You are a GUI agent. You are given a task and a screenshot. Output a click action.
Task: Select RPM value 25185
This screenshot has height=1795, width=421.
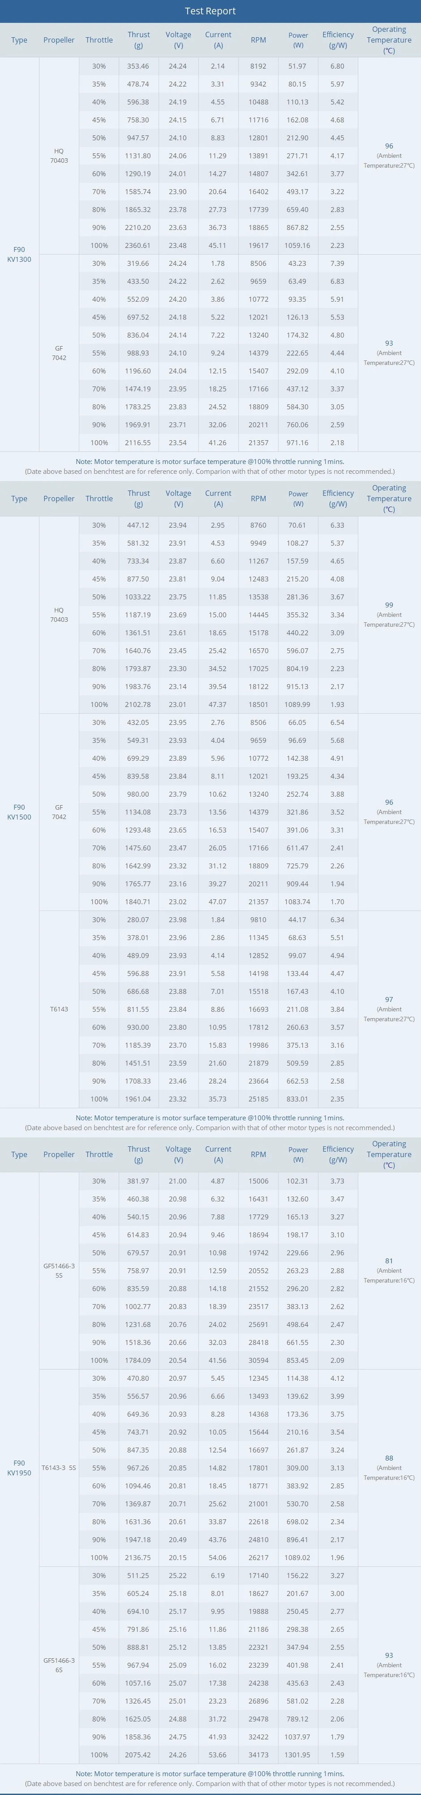pos(258,1099)
